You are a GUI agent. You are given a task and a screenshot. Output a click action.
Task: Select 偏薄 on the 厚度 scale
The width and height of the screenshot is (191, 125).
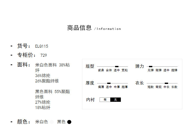tap(101, 87)
